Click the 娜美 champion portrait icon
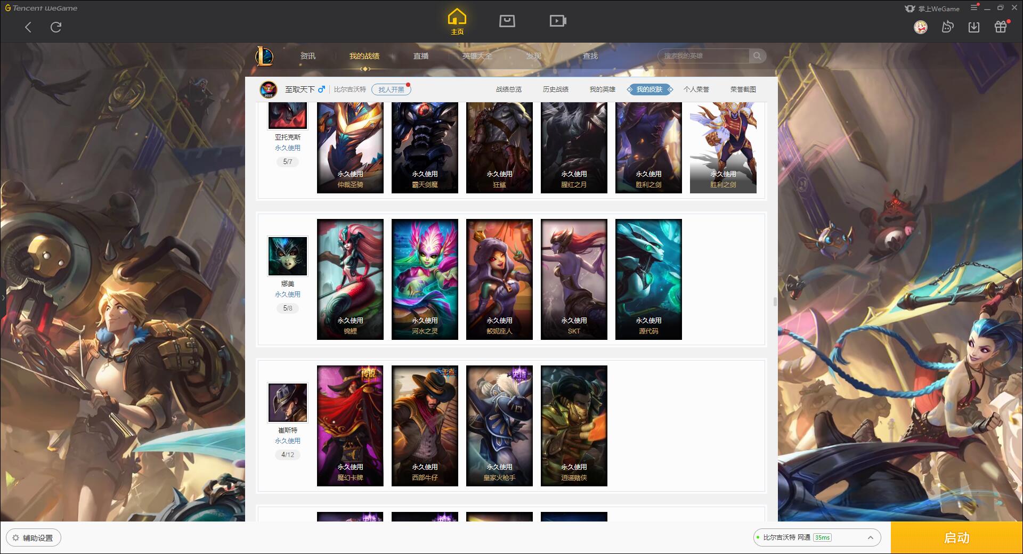 click(288, 256)
